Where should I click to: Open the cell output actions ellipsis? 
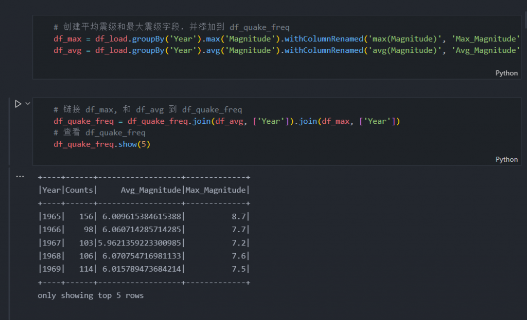(20, 176)
